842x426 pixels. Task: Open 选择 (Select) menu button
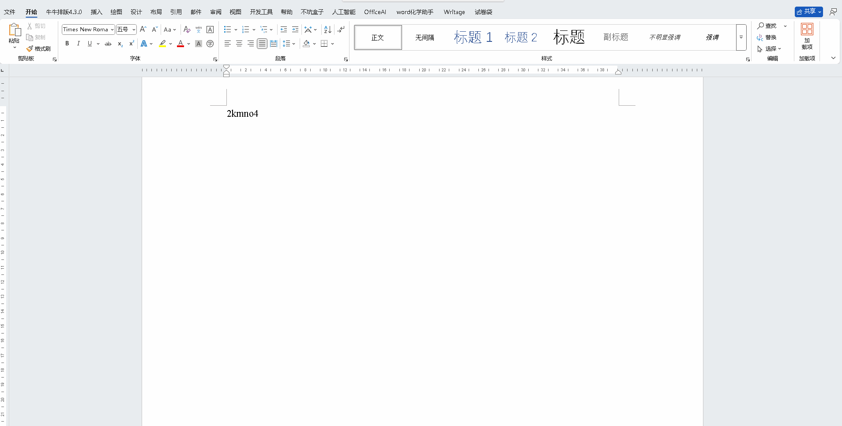coord(769,49)
